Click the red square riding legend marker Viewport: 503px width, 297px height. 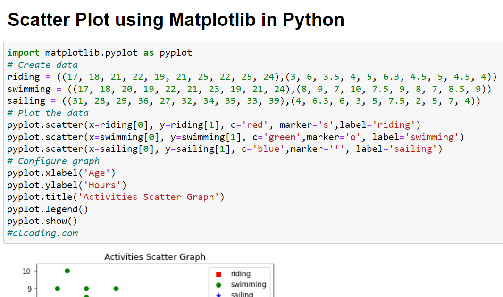(219, 274)
